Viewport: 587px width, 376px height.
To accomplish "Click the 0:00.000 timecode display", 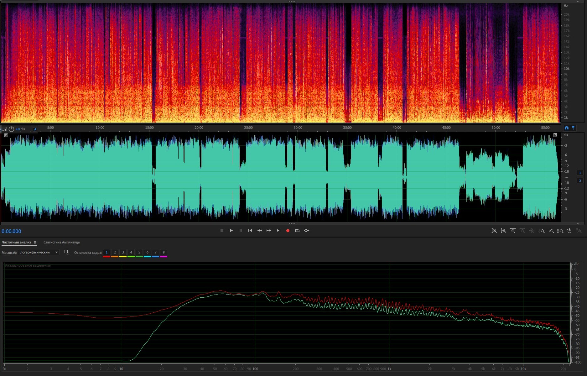I will pyautogui.click(x=12, y=231).
